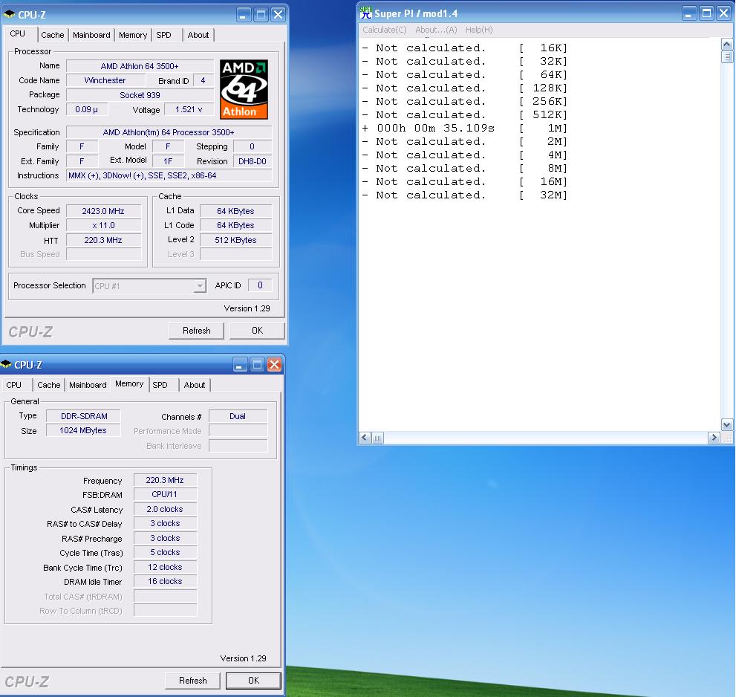
Task: Click the DRAM Idle Timer value 16 clocks
Action: [x=165, y=581]
